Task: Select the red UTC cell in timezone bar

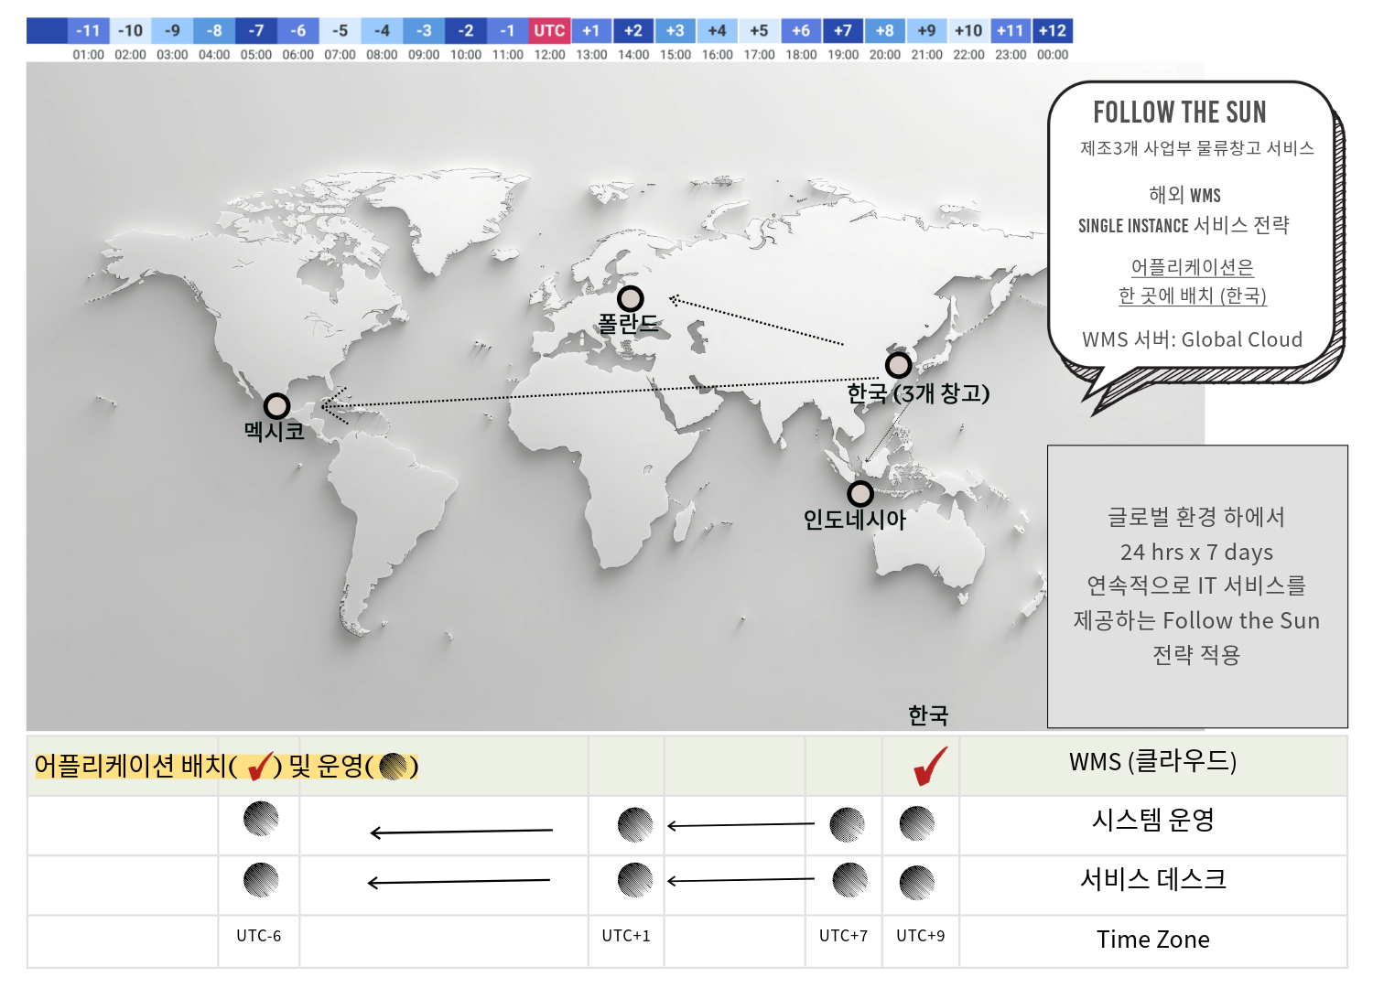Action: click(549, 31)
